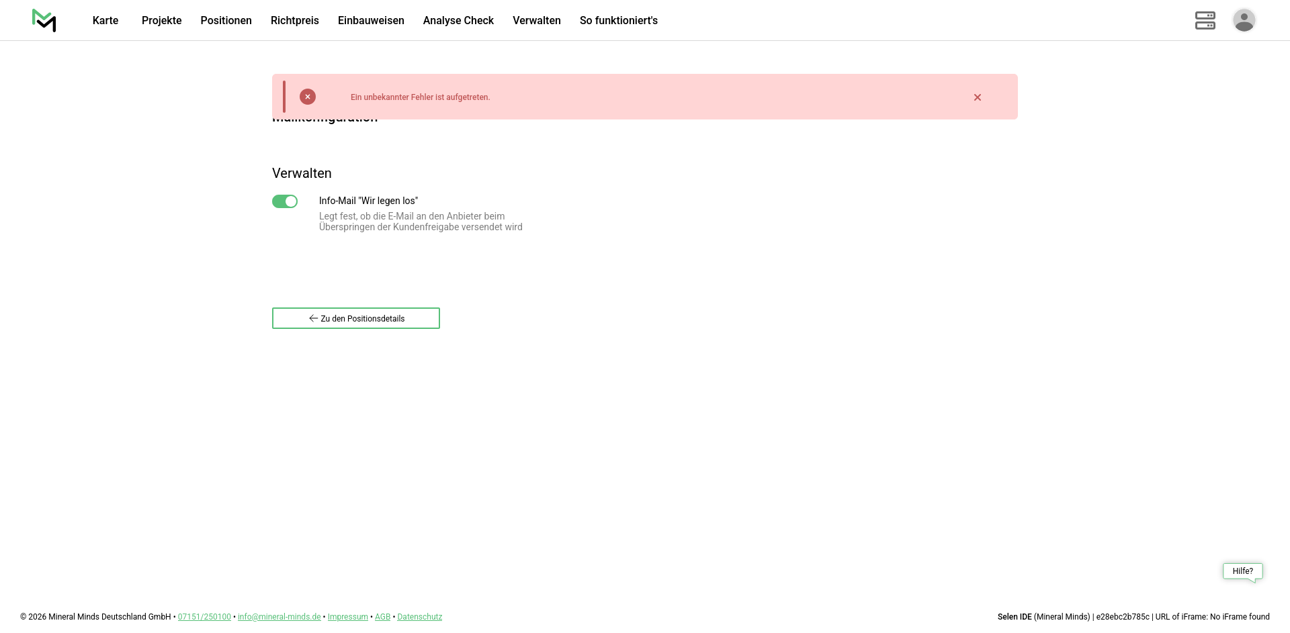Open the Verwalten navigation menu
The width and height of the screenshot is (1290, 633).
click(x=536, y=20)
